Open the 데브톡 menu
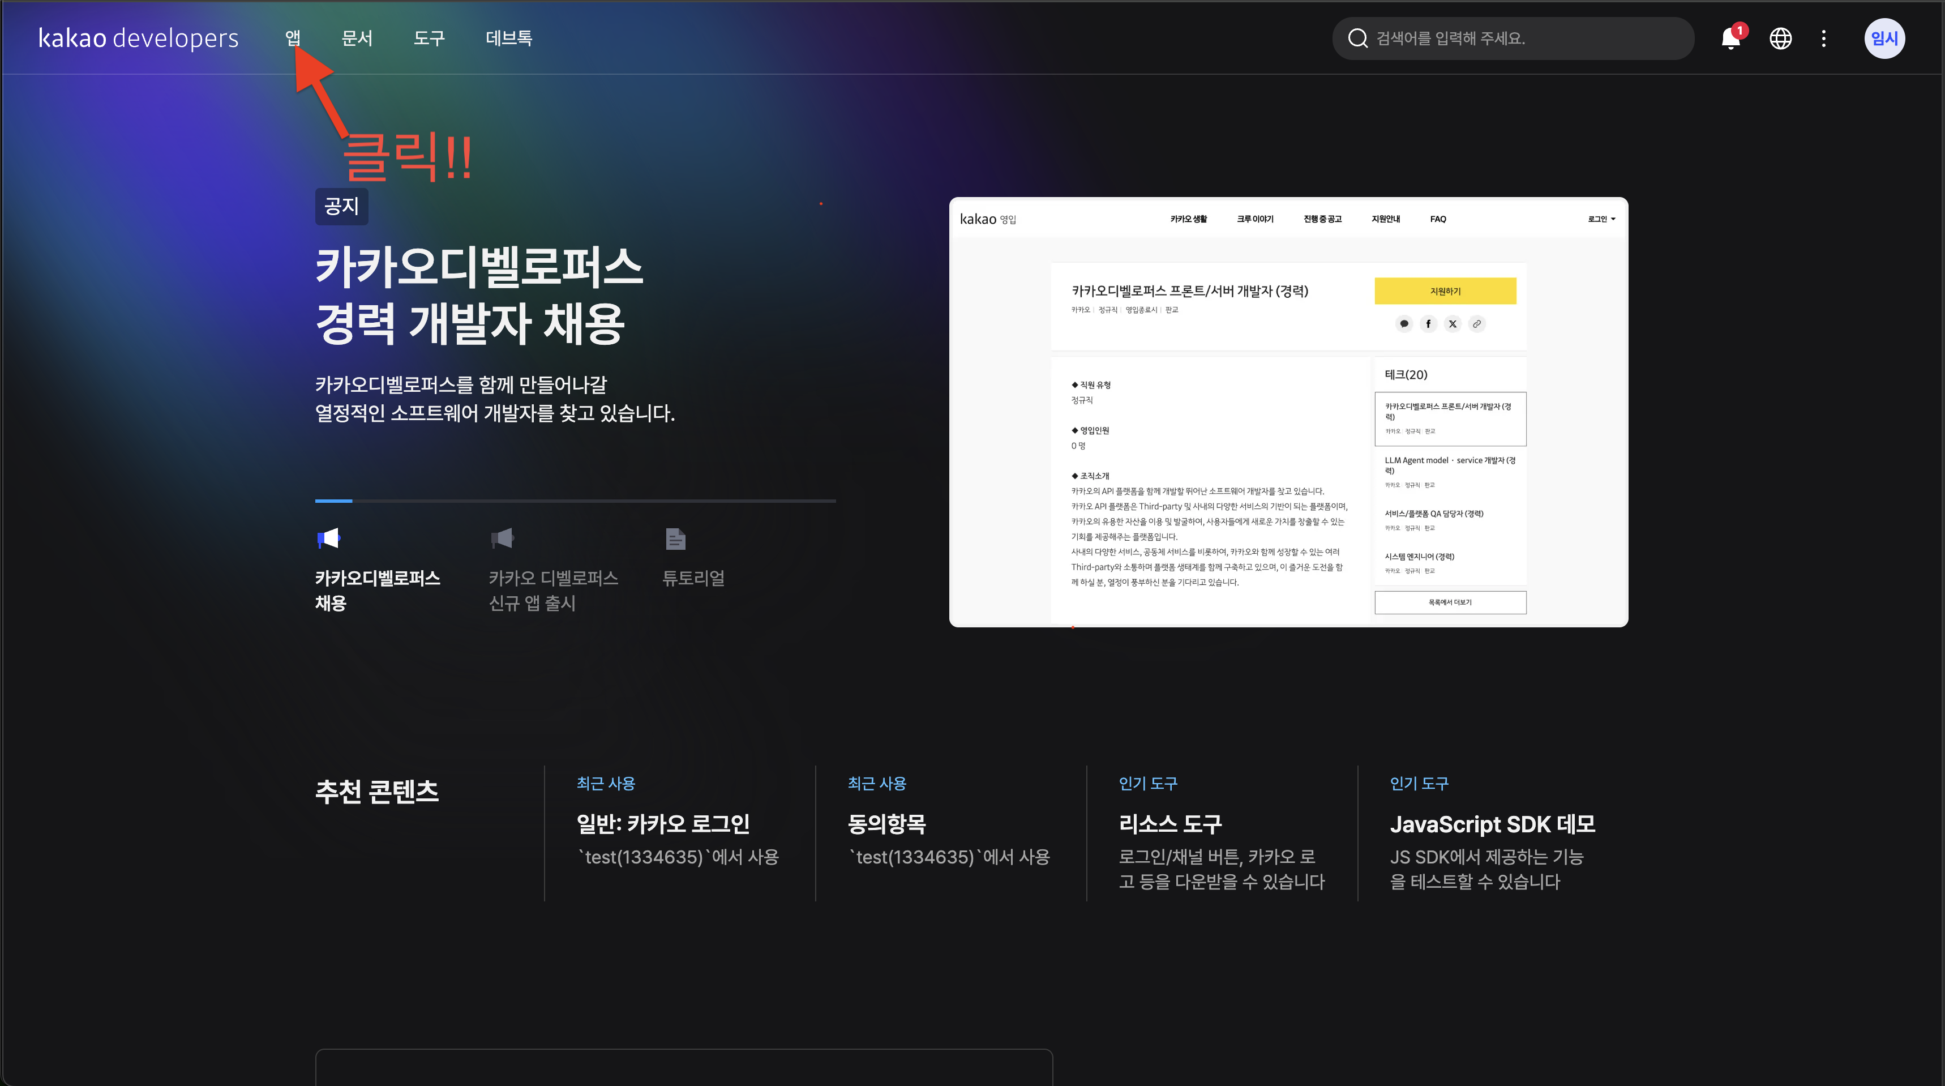Image resolution: width=1945 pixels, height=1086 pixels. tap(508, 38)
